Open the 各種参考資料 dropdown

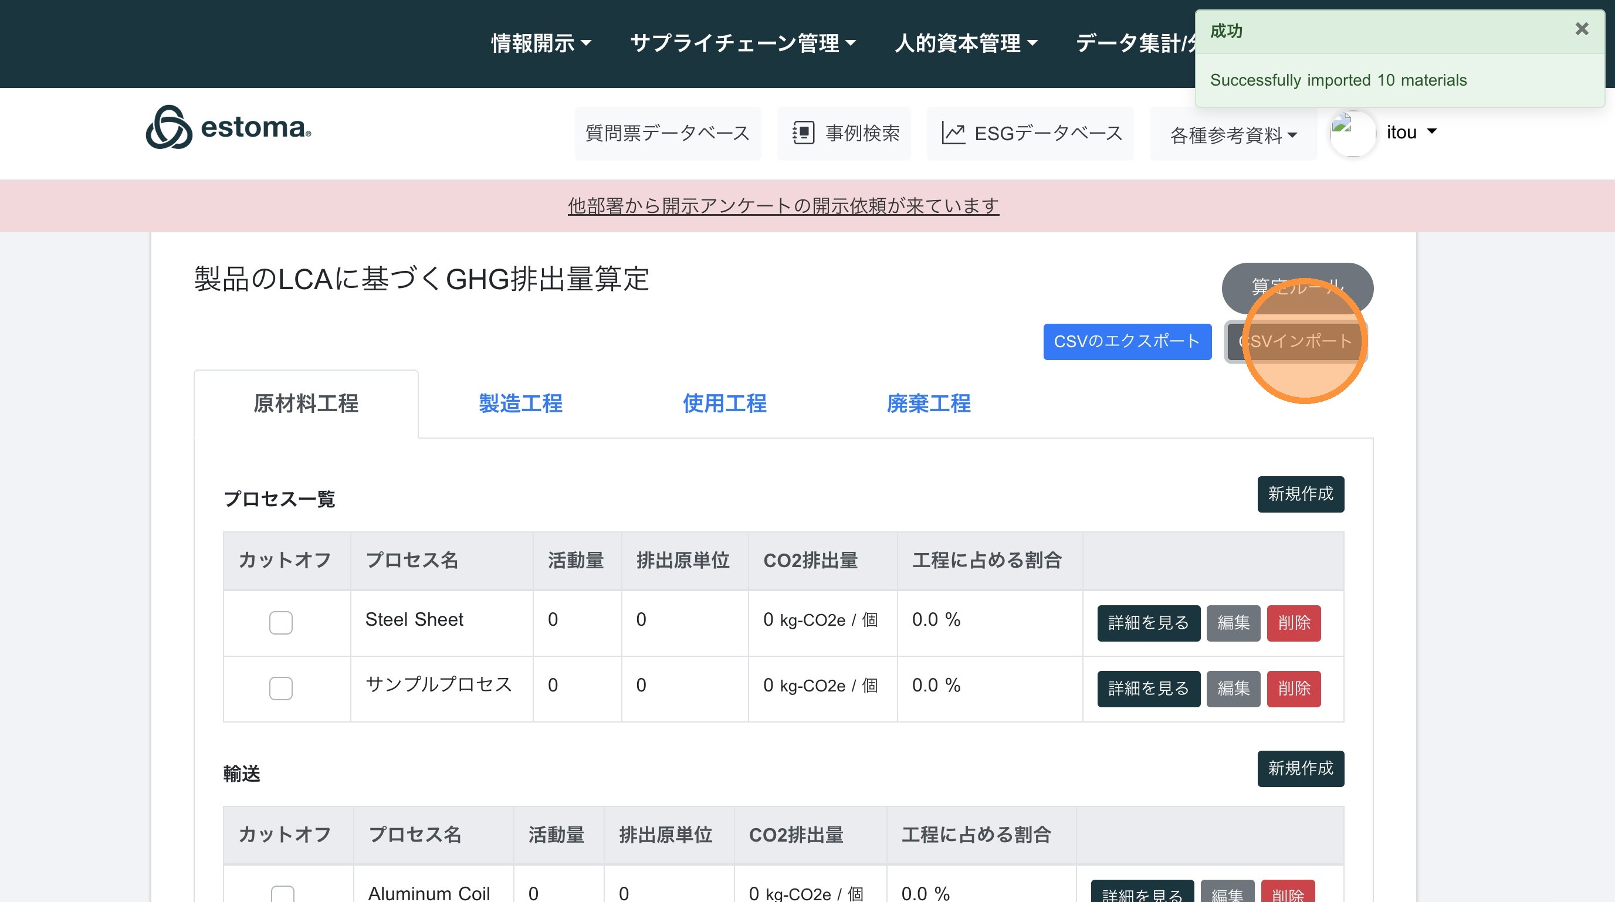[x=1233, y=135]
